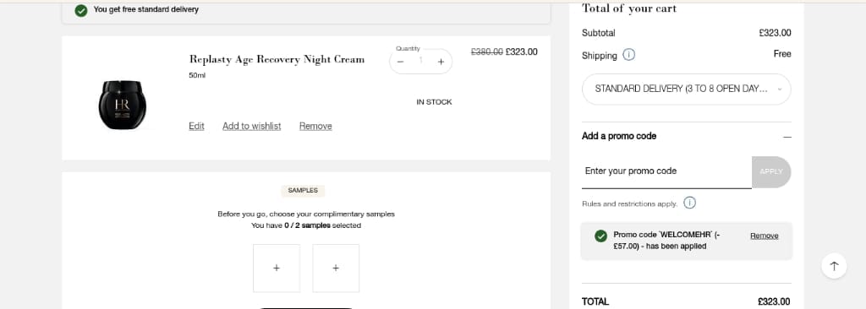Screen dimensions: 866x309
Task: Click the APPLY promo button
Action: coord(771,171)
